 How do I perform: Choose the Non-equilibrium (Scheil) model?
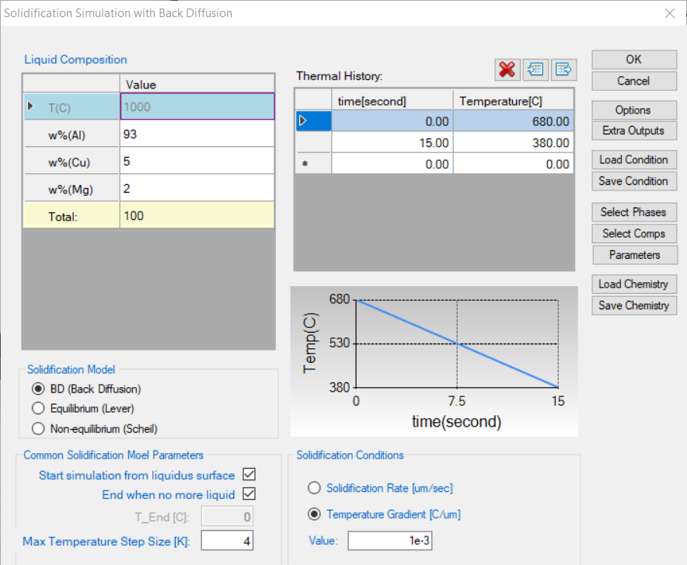(x=37, y=428)
